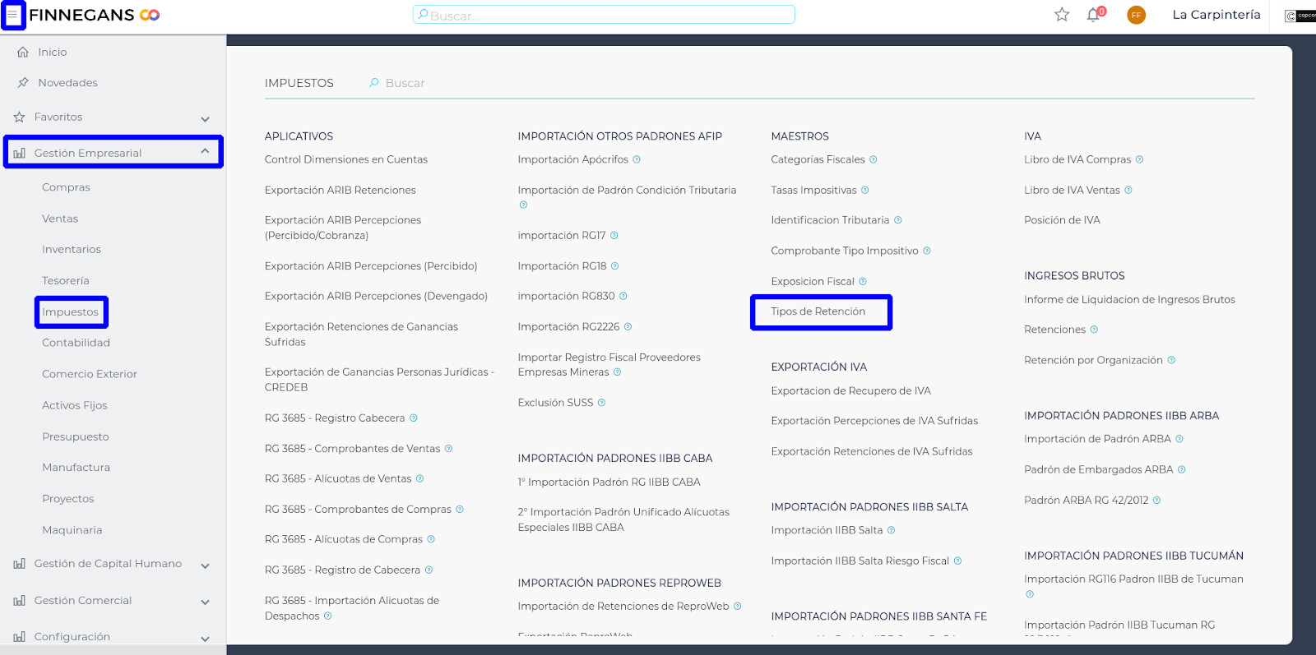Click the magnifier icon beside IMPUESTOS
Screen dimensions: 1316x655
[374, 83]
